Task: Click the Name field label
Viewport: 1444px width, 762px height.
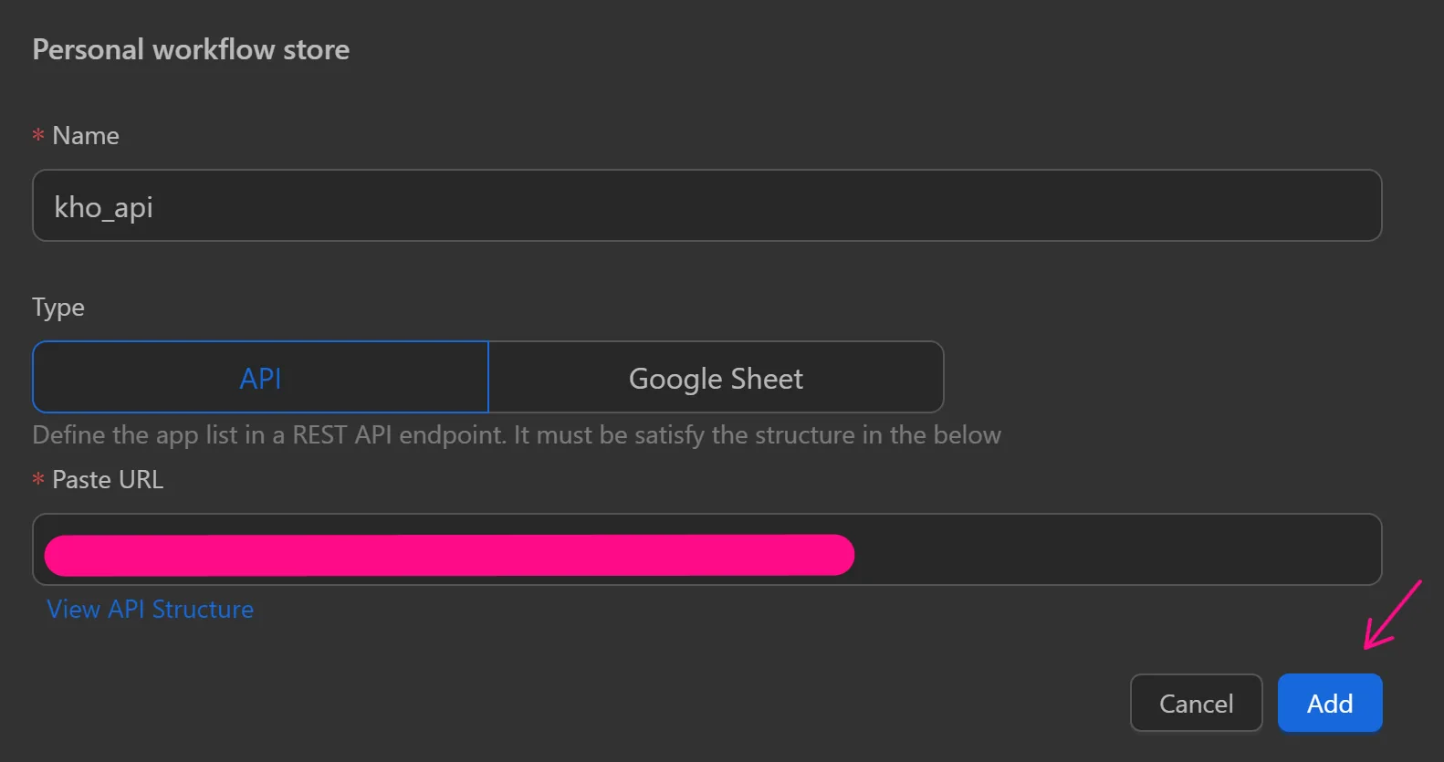Action: [x=86, y=135]
